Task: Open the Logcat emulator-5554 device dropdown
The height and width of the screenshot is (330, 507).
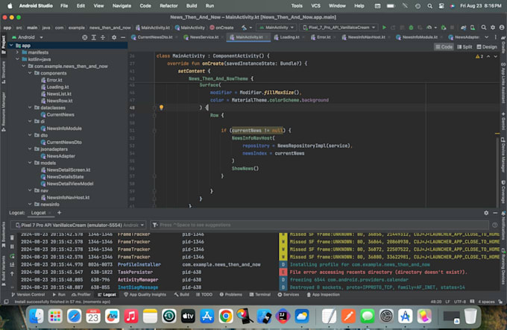Action: [x=78, y=225]
